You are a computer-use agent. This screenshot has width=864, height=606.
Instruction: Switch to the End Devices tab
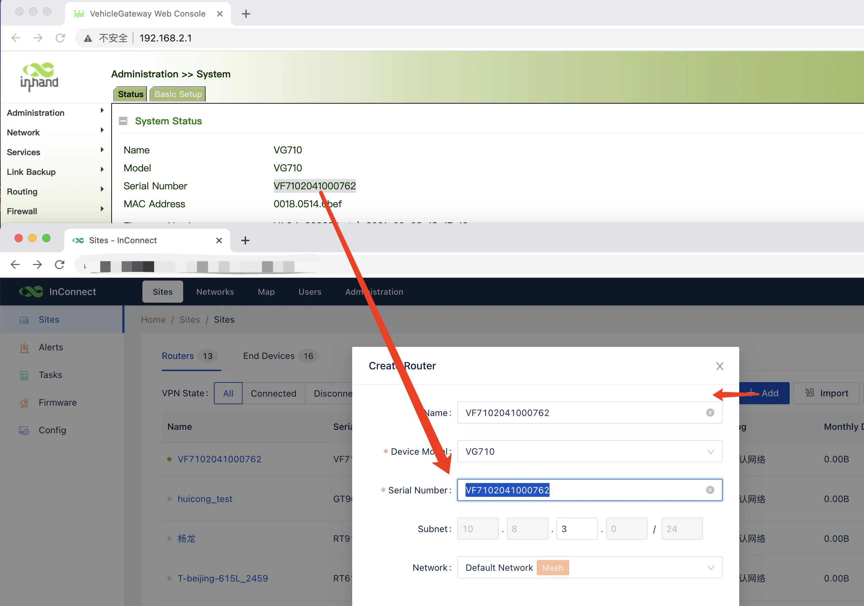280,356
